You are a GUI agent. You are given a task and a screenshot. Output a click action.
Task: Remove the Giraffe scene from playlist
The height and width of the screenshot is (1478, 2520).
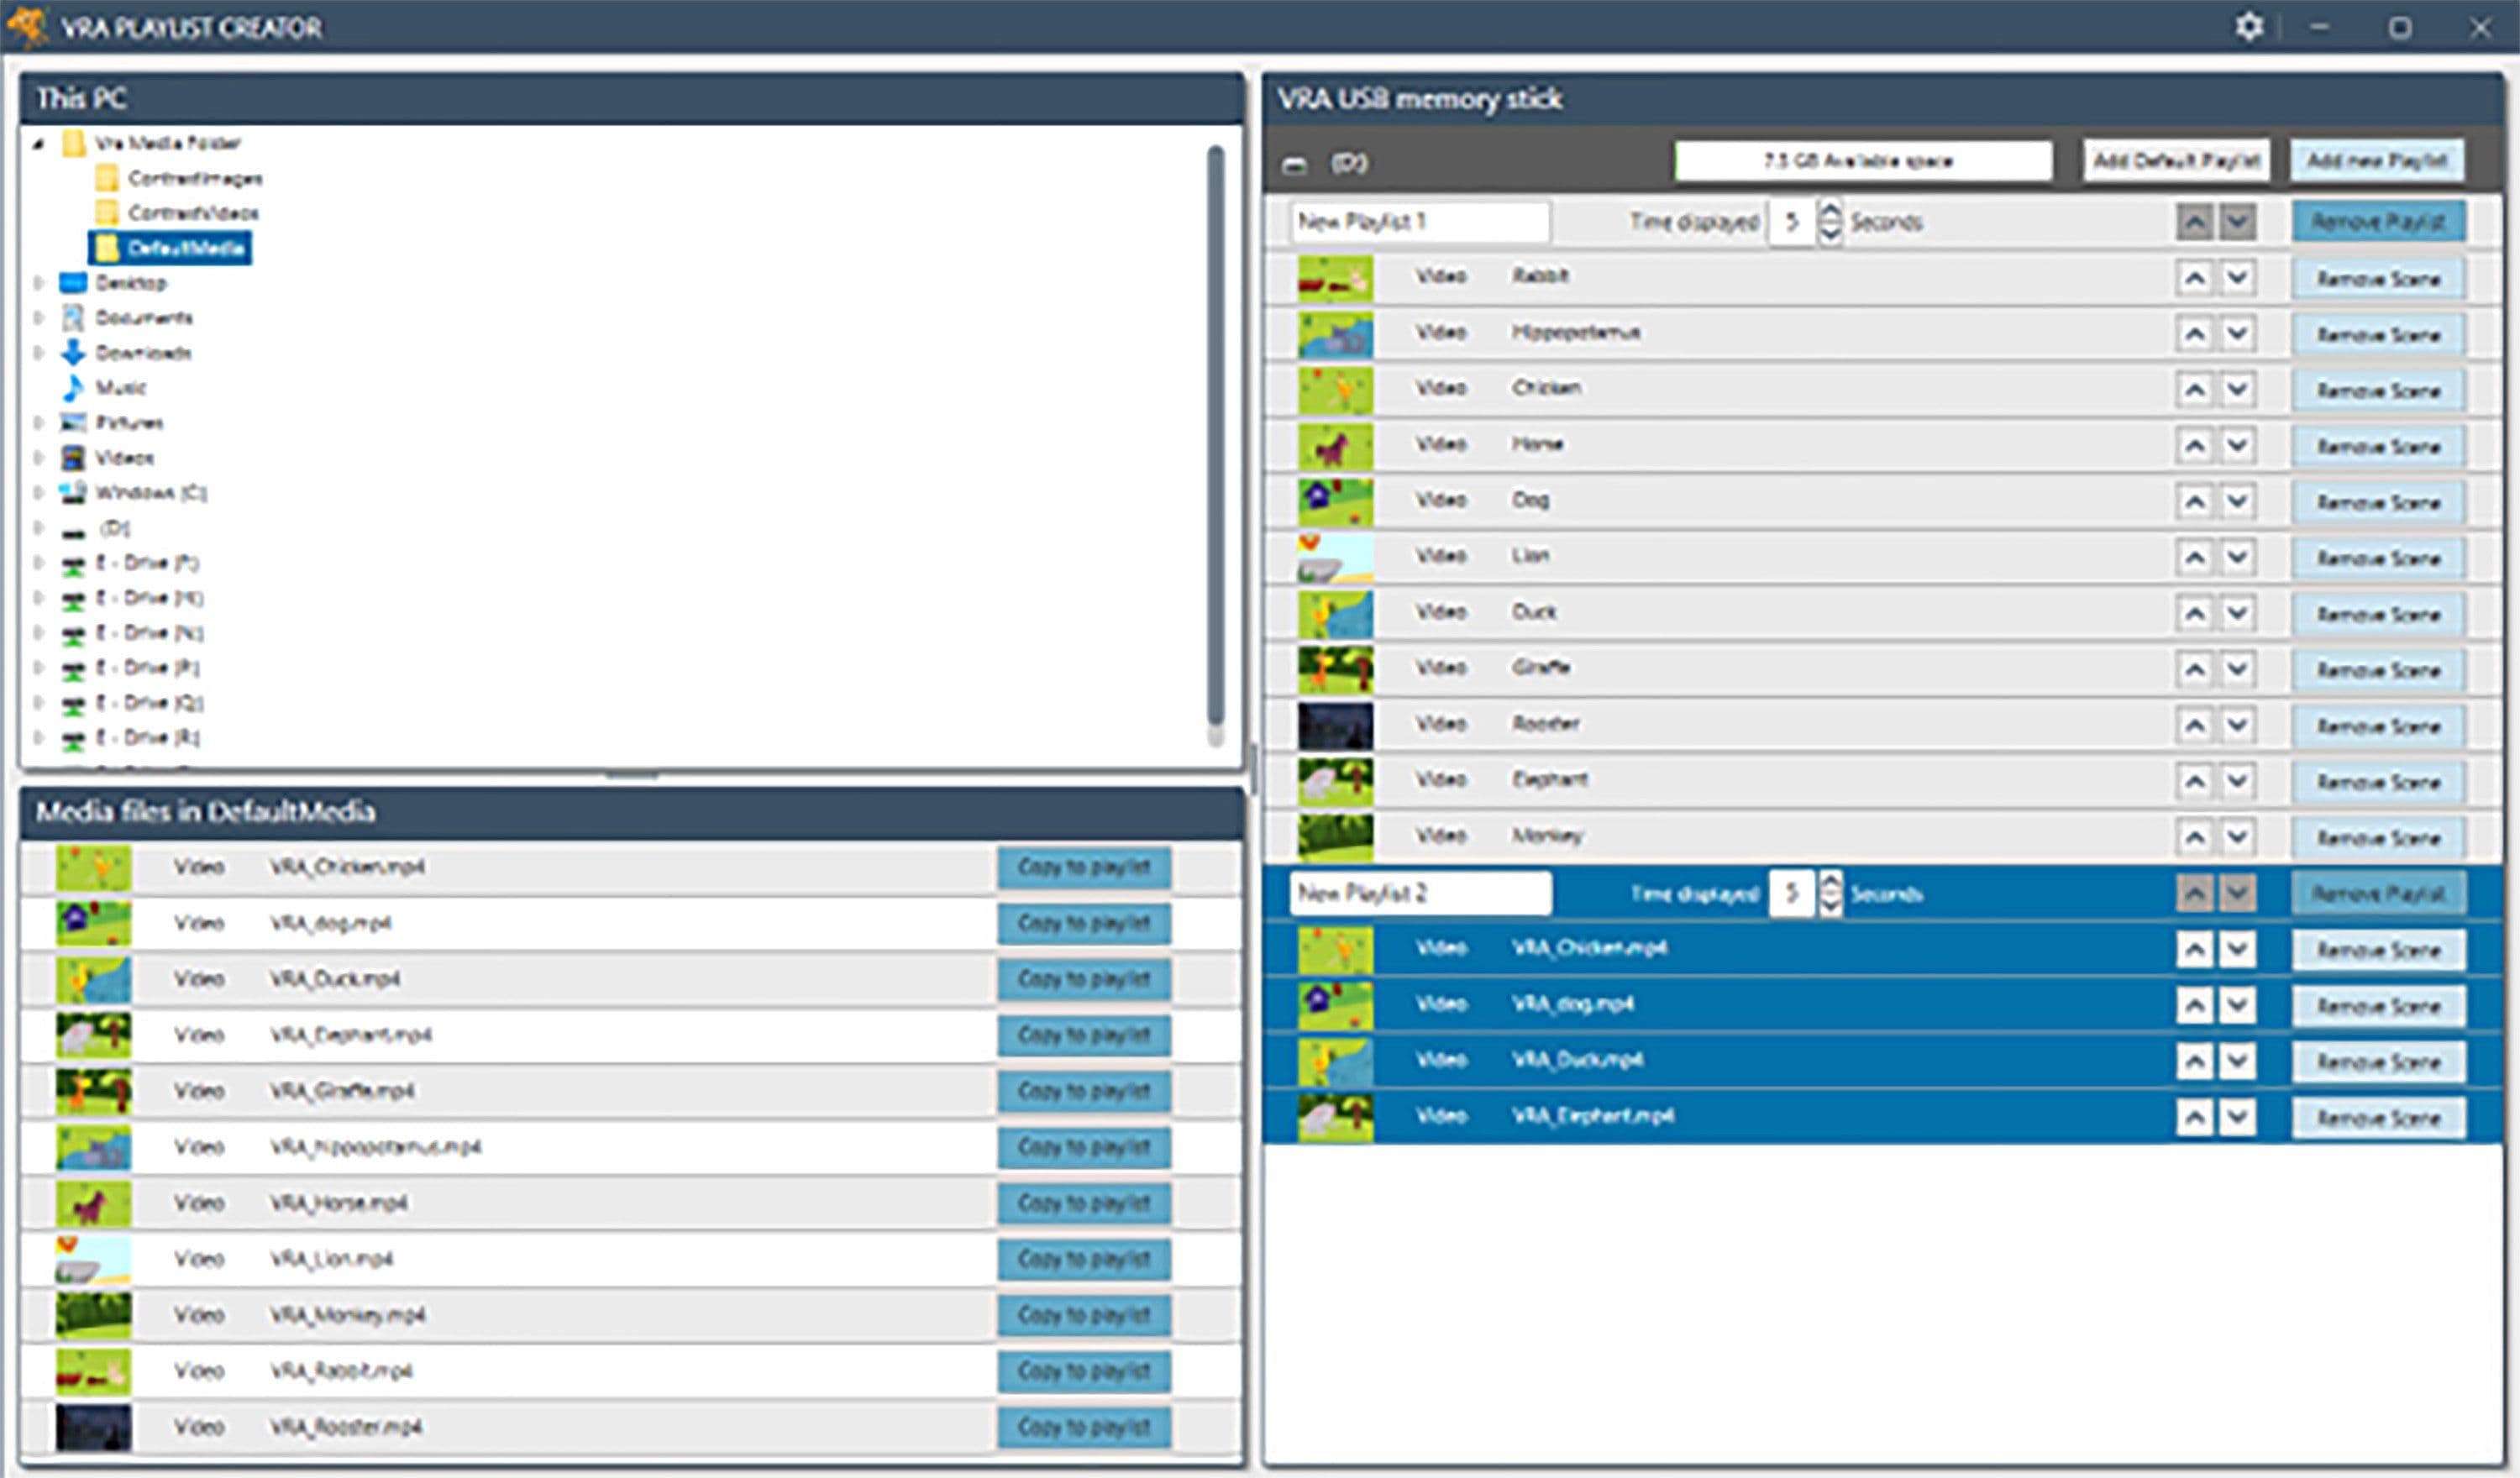tap(2378, 670)
